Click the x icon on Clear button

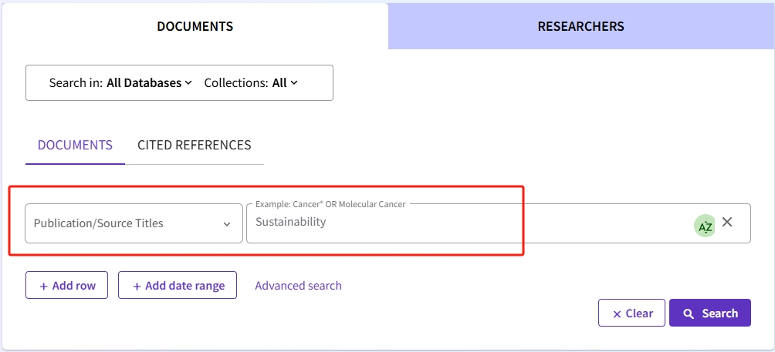point(617,314)
